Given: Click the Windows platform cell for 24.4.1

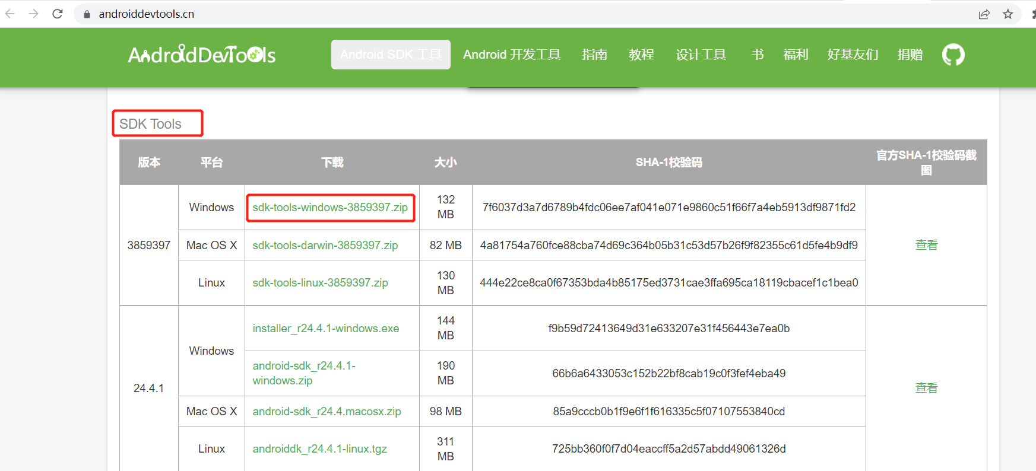Looking at the screenshot, I should click(211, 351).
